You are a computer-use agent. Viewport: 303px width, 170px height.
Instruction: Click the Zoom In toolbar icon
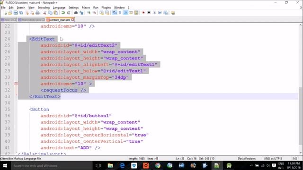click(x=89, y=13)
